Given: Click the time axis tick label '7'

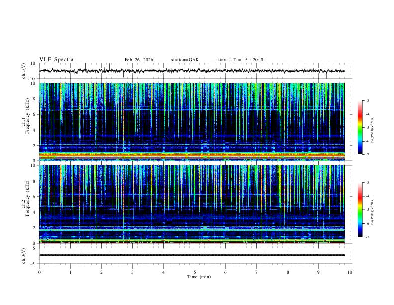Looking at the screenshot, I should coord(257,272).
